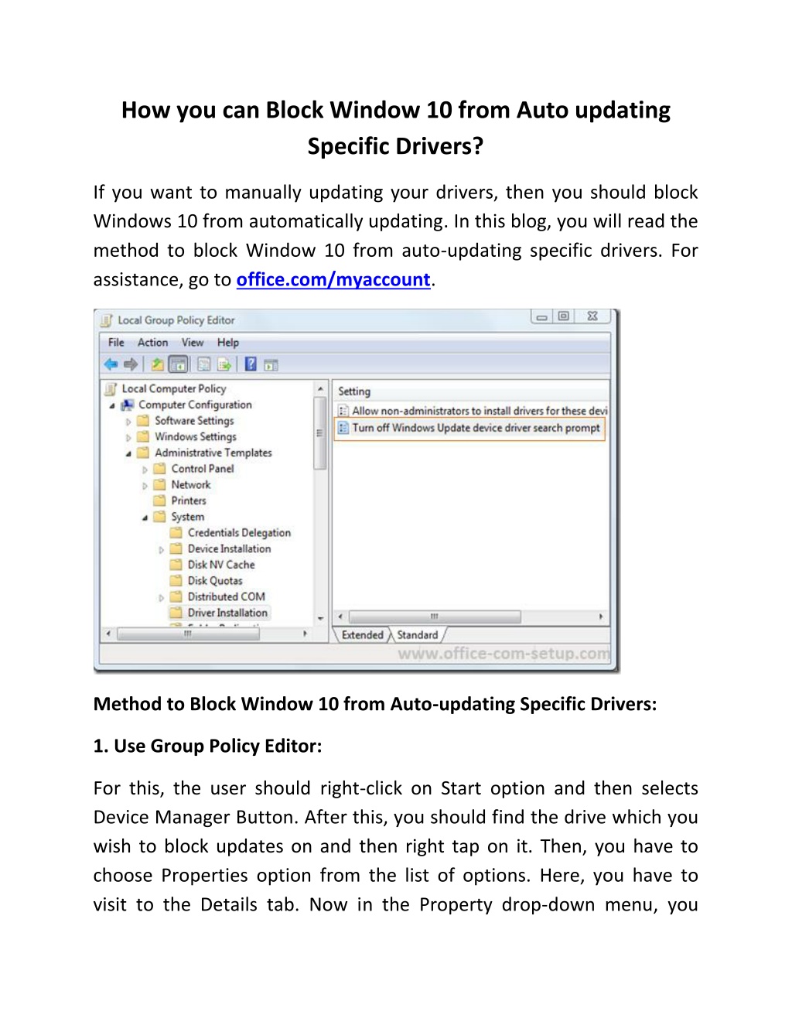
Task: Select the Credentials Delegation tree item
Action: [239, 532]
